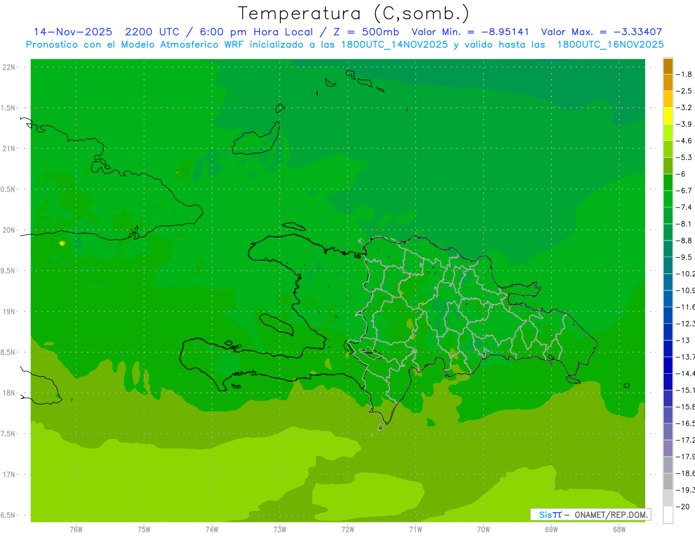695x537 pixels.
Task: Click the -3.2 colorbar label
Action: (x=685, y=108)
